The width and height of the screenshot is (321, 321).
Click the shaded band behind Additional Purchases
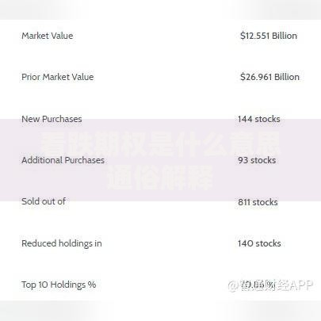[160, 160]
